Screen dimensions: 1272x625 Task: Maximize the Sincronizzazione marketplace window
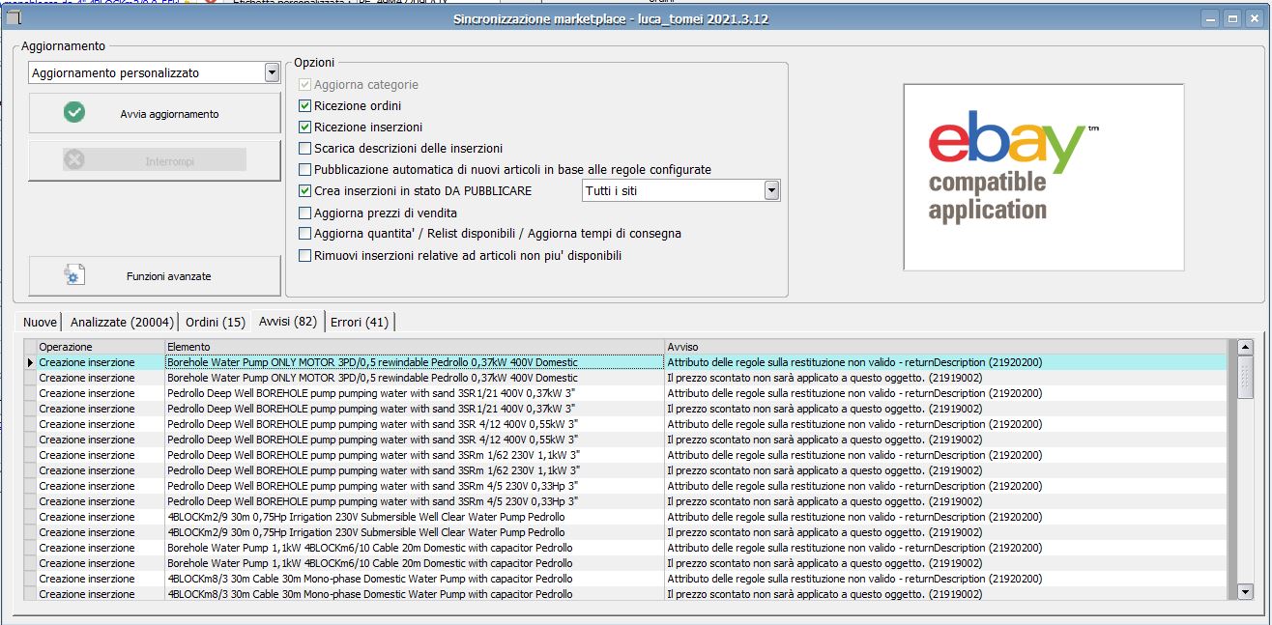(x=1232, y=18)
